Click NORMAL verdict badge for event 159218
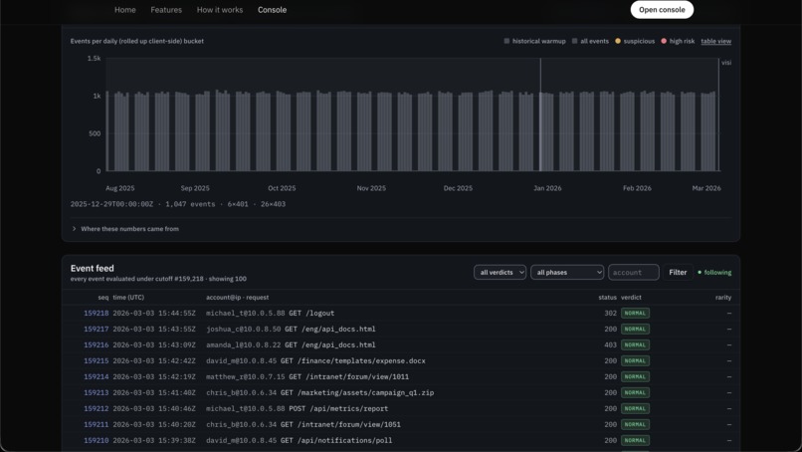Screen dimensions: 802x452 pos(635,313)
